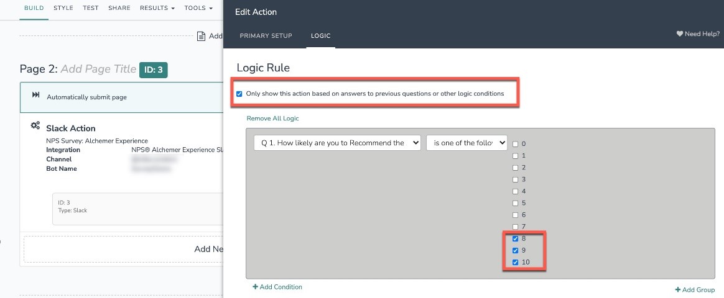
Task: Click the plus icon for Add Condition
Action: pos(255,287)
